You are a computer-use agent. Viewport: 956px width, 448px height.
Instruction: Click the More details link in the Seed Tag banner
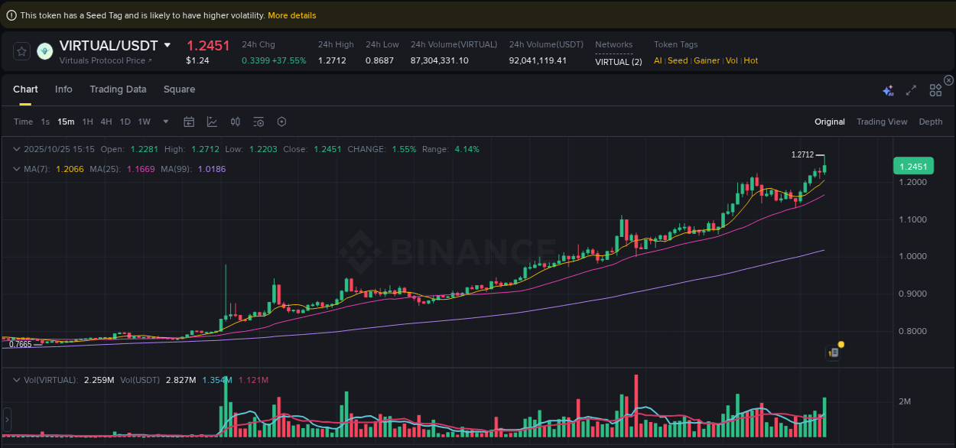(x=292, y=15)
